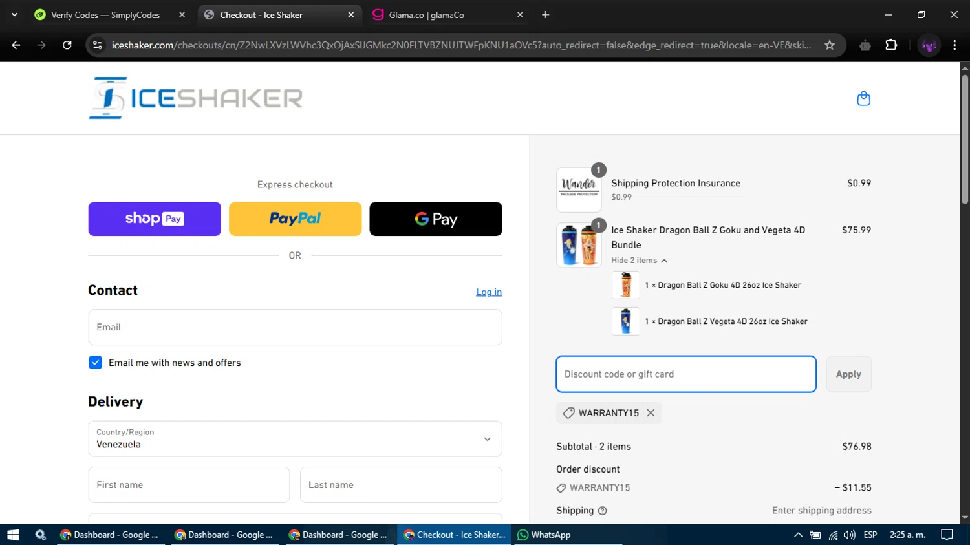Click the Ice Shaker logo
Viewport: 970px width, 545px height.
pyautogui.click(x=196, y=98)
